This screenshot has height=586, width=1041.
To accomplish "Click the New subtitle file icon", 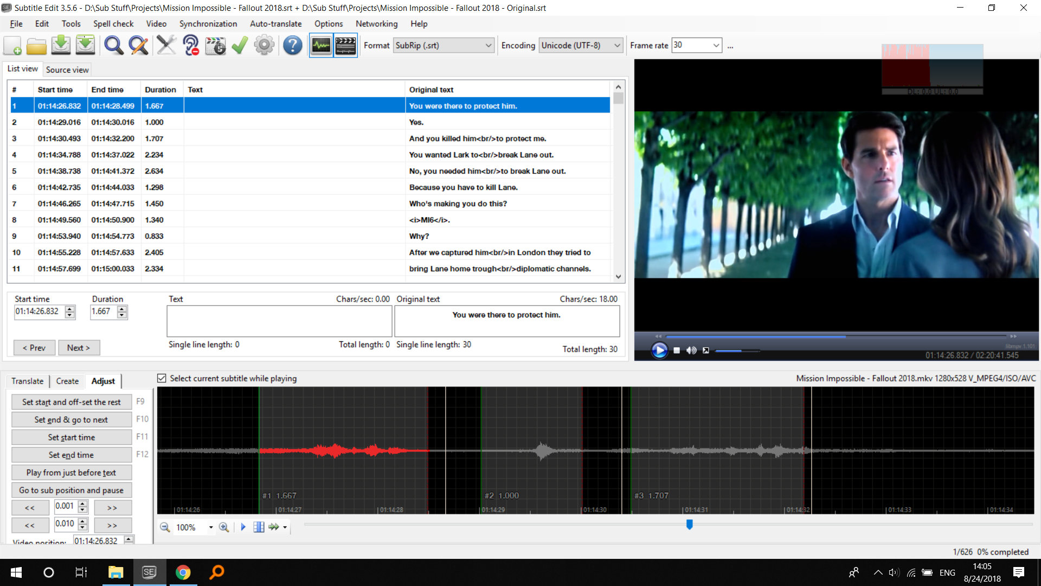I will pyautogui.click(x=12, y=46).
